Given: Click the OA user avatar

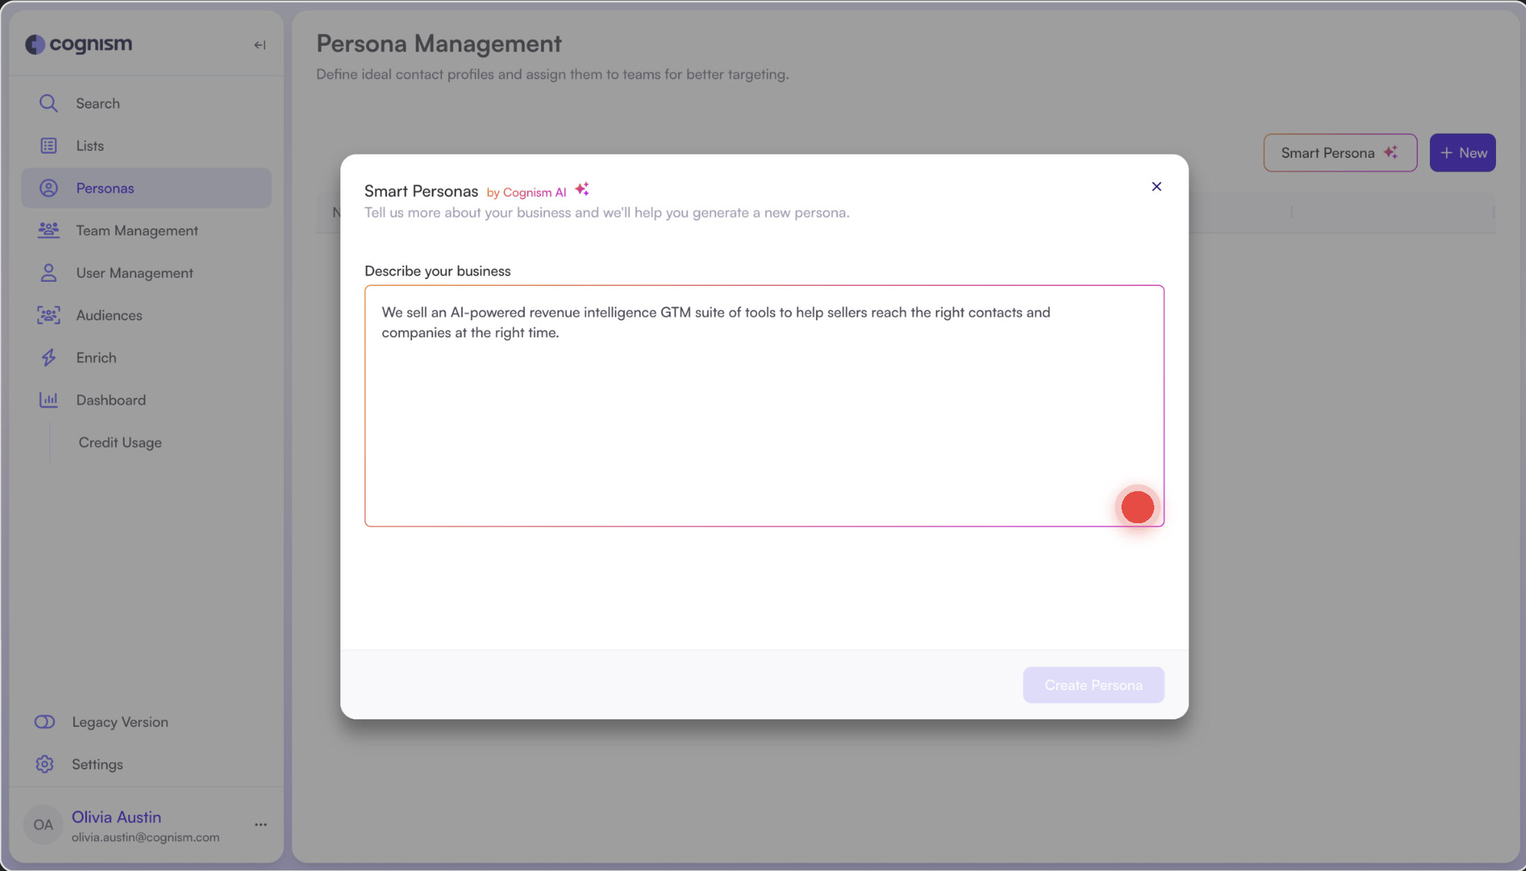Looking at the screenshot, I should pos(43,824).
